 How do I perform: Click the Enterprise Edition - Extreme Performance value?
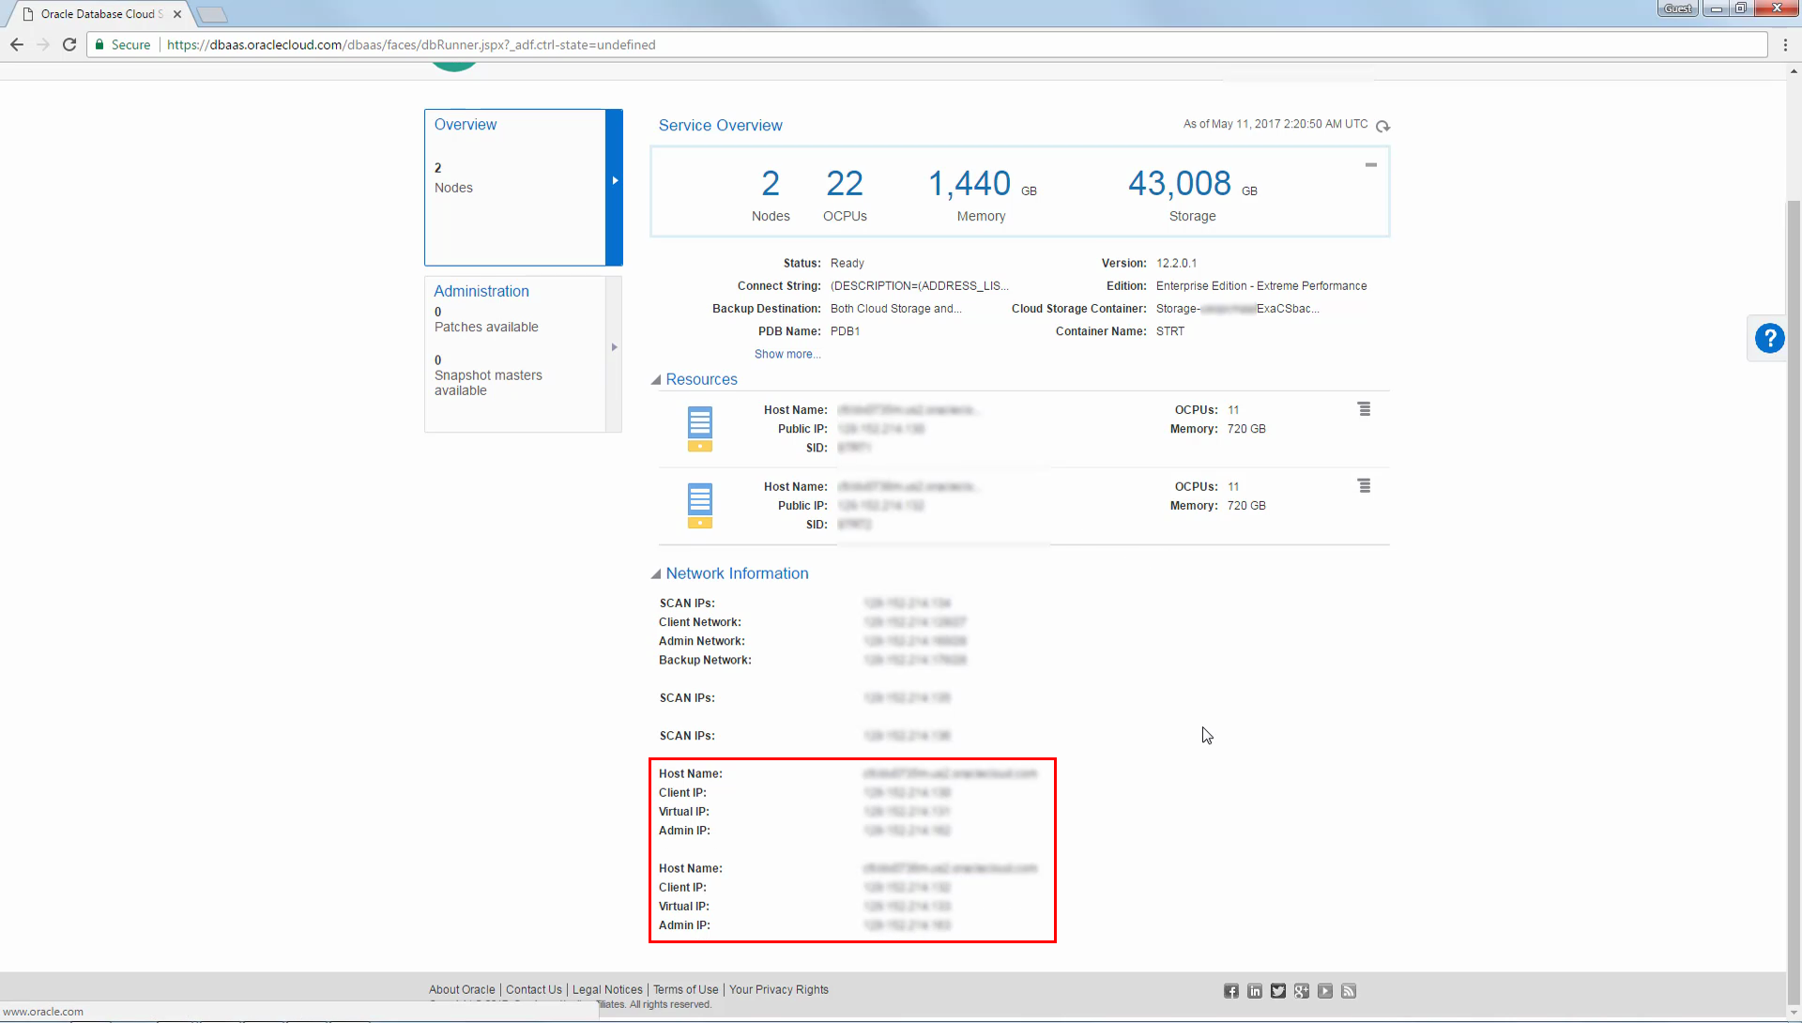click(1261, 286)
